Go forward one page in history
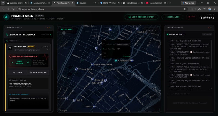218x116 pixels. click(x=8, y=9)
